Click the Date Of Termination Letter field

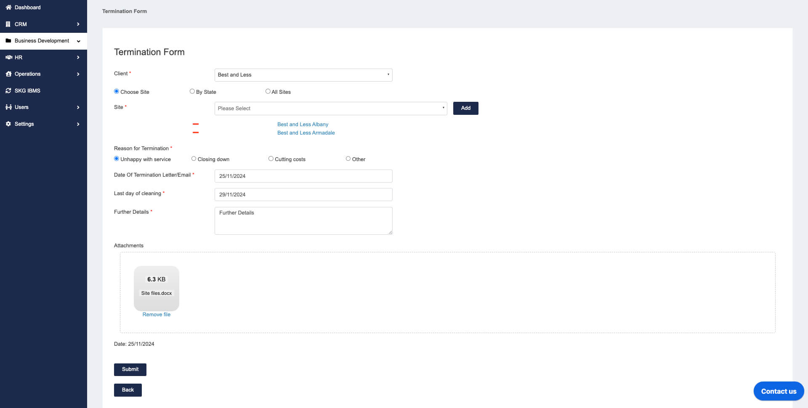click(303, 176)
